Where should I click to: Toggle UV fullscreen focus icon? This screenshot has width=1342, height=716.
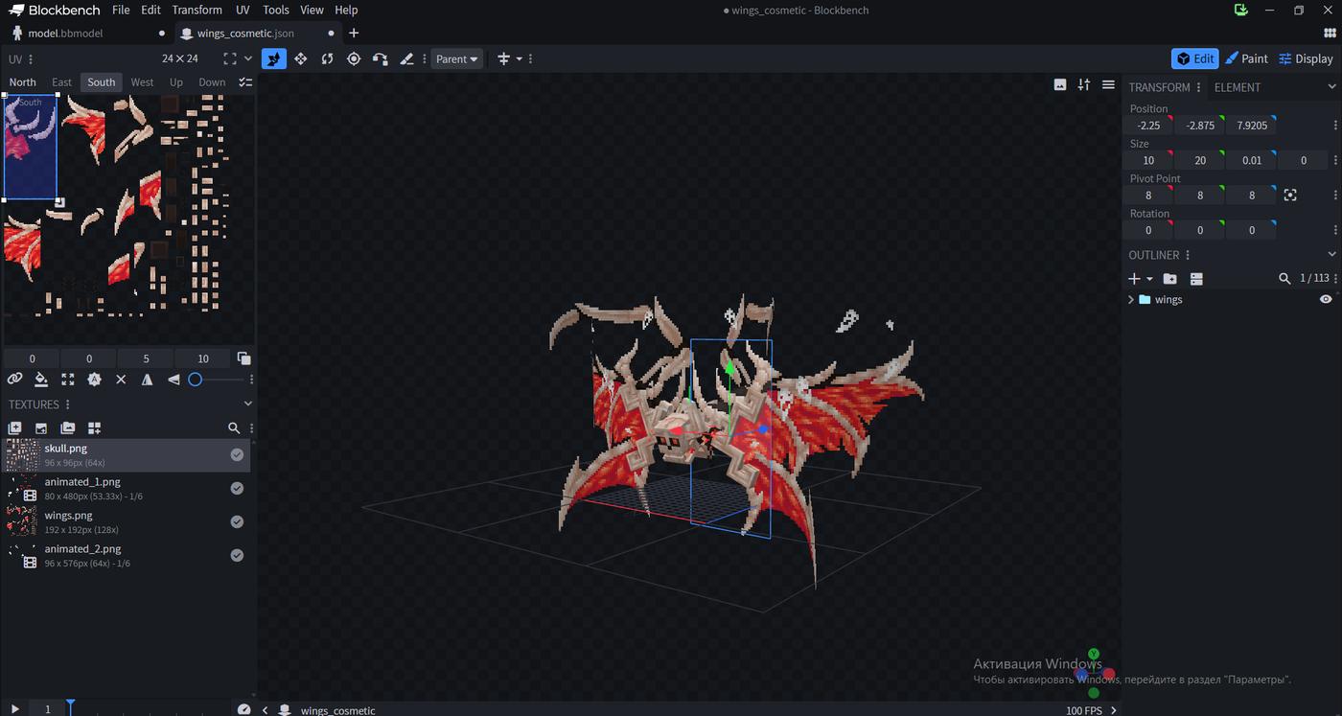pyautogui.click(x=230, y=58)
